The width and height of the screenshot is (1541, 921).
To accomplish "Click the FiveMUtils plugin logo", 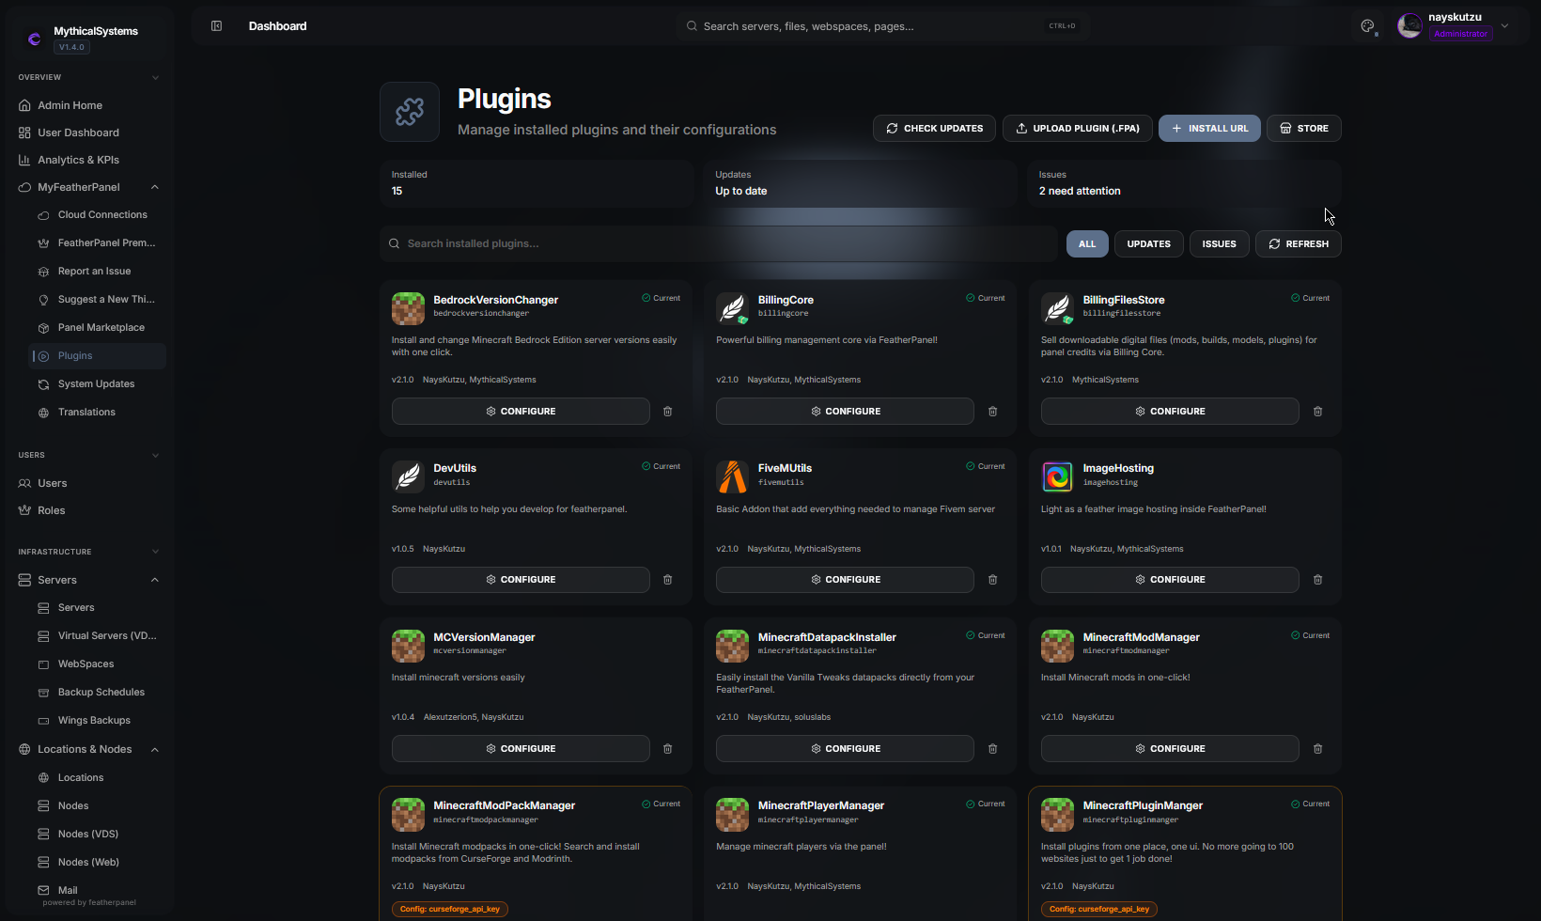I will point(732,476).
